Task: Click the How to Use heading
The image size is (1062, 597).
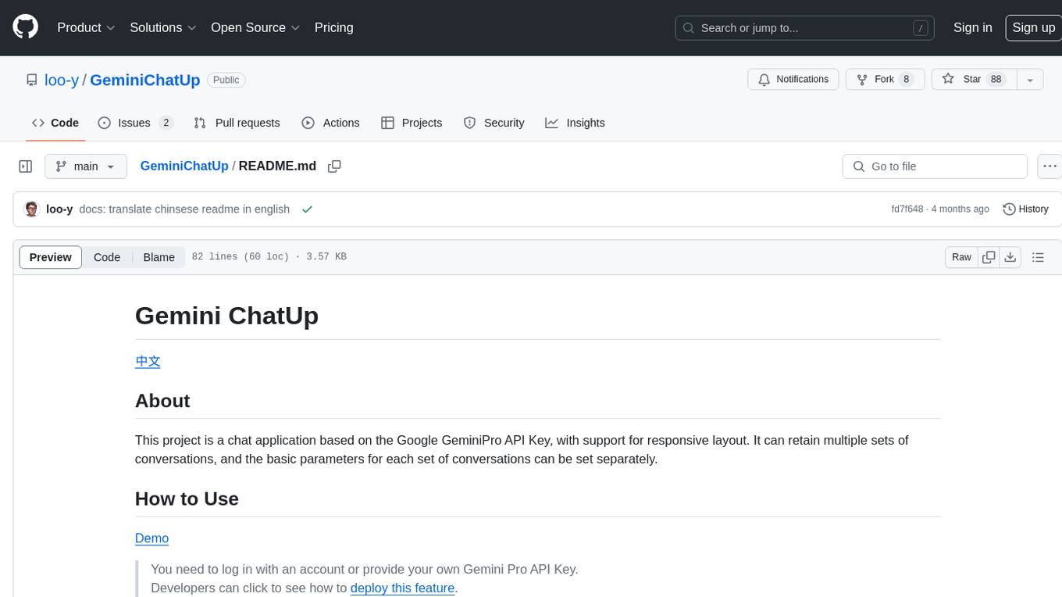Action: click(187, 499)
